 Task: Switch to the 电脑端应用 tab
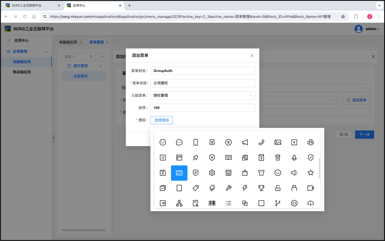(68, 42)
